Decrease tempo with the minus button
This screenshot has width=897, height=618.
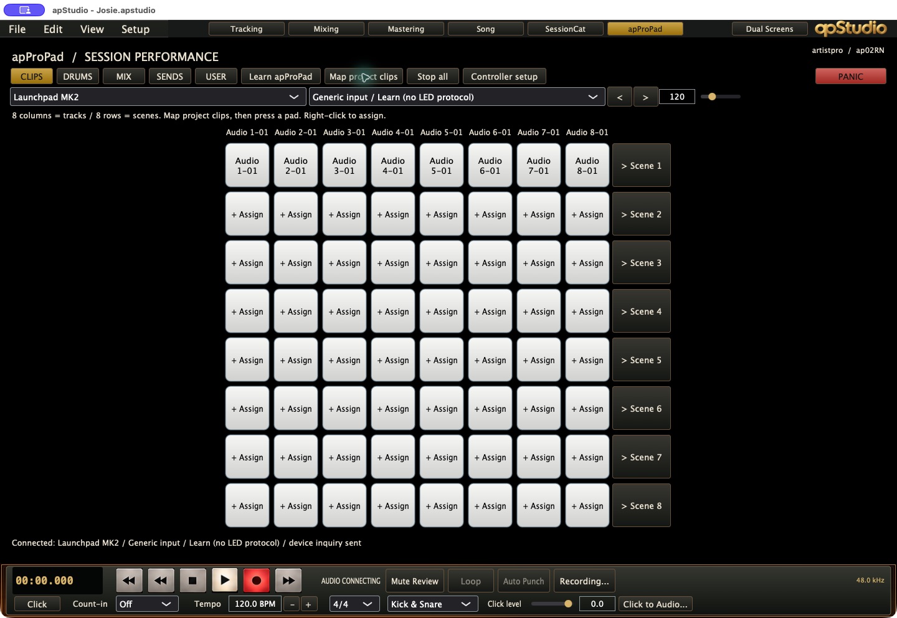click(x=292, y=604)
